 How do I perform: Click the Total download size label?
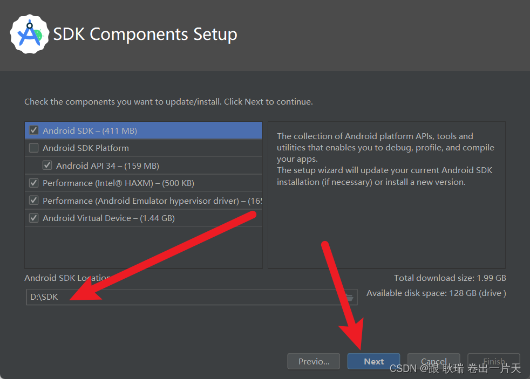point(450,278)
